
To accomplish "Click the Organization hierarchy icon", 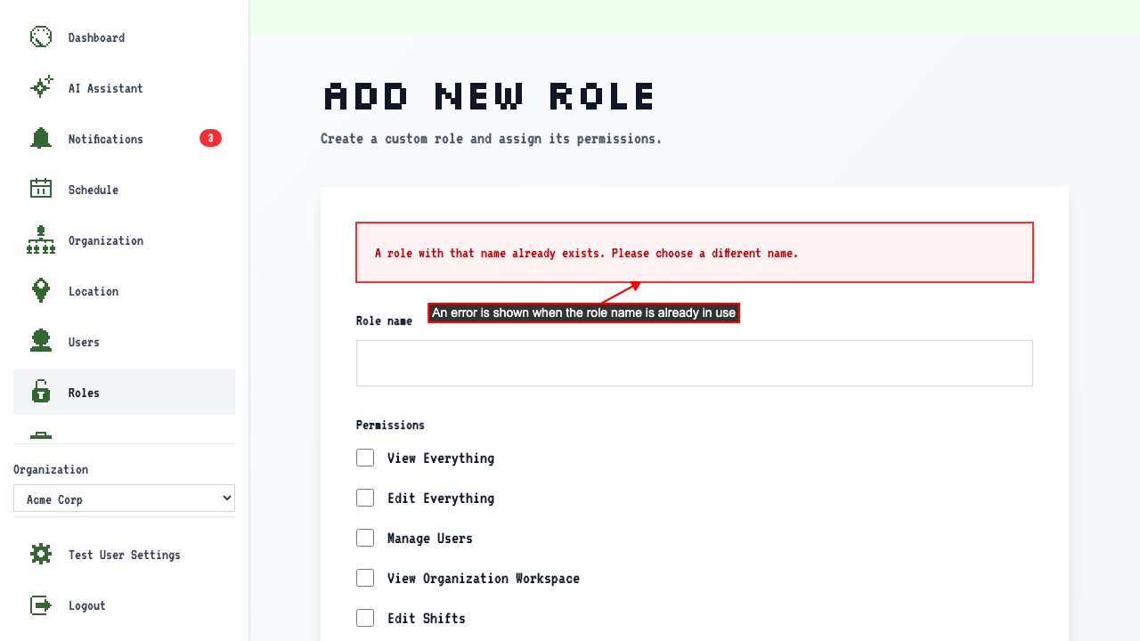I will point(41,239).
